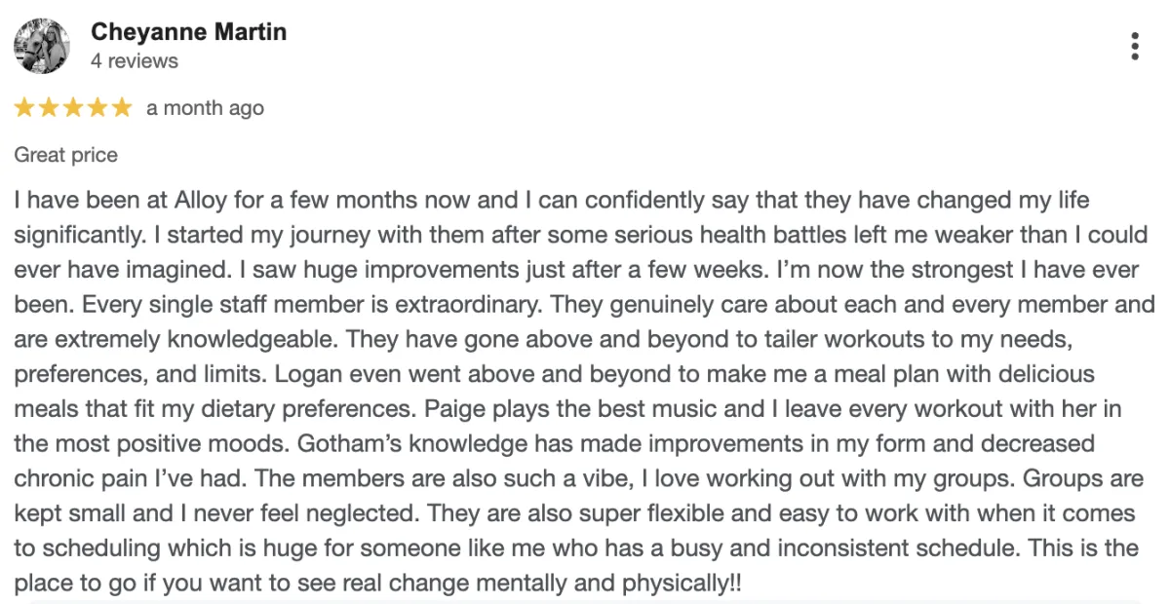Select the fifth gold rating star
The image size is (1170, 604).
tap(121, 108)
